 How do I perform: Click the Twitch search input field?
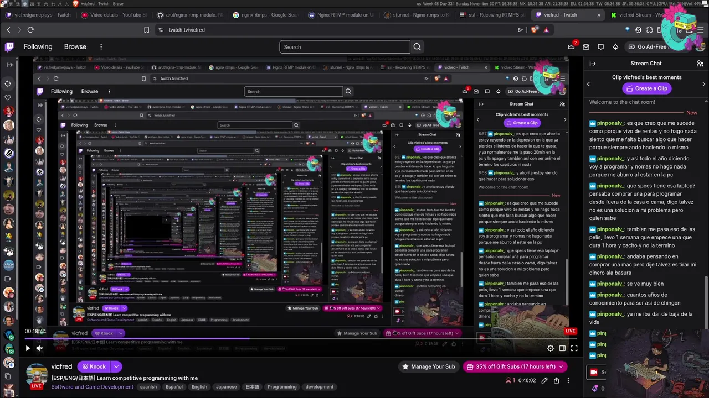[345, 47]
